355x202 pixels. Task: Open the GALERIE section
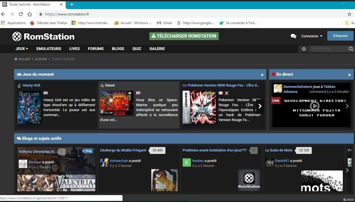(x=157, y=49)
